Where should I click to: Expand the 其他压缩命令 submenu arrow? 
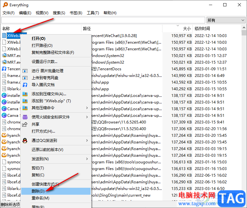tap(87, 108)
